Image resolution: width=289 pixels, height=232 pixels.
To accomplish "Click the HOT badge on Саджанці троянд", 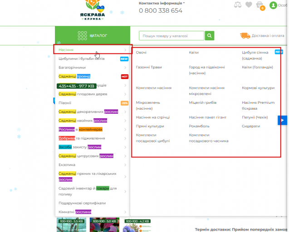I will pyautogui.click(x=125, y=77).
